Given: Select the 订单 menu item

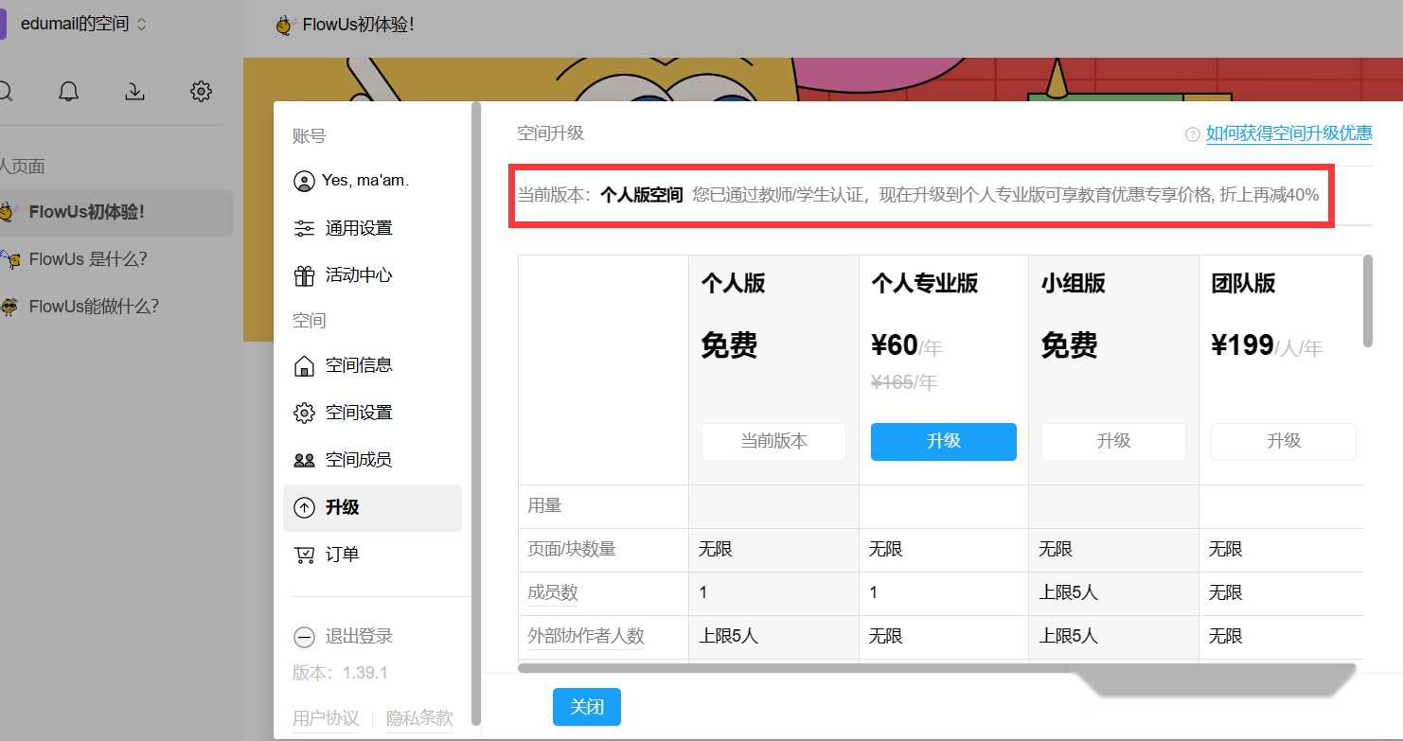Looking at the screenshot, I should point(372,555).
